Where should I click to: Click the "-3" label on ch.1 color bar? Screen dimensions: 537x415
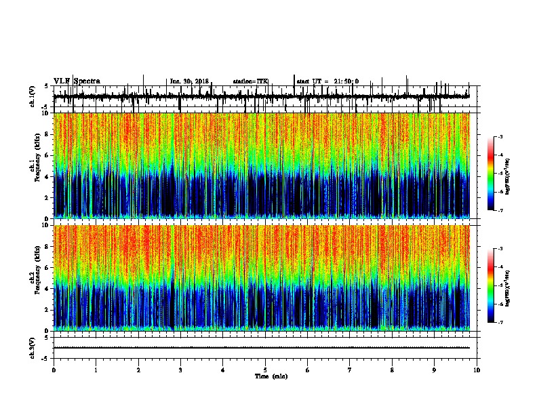(x=500, y=137)
